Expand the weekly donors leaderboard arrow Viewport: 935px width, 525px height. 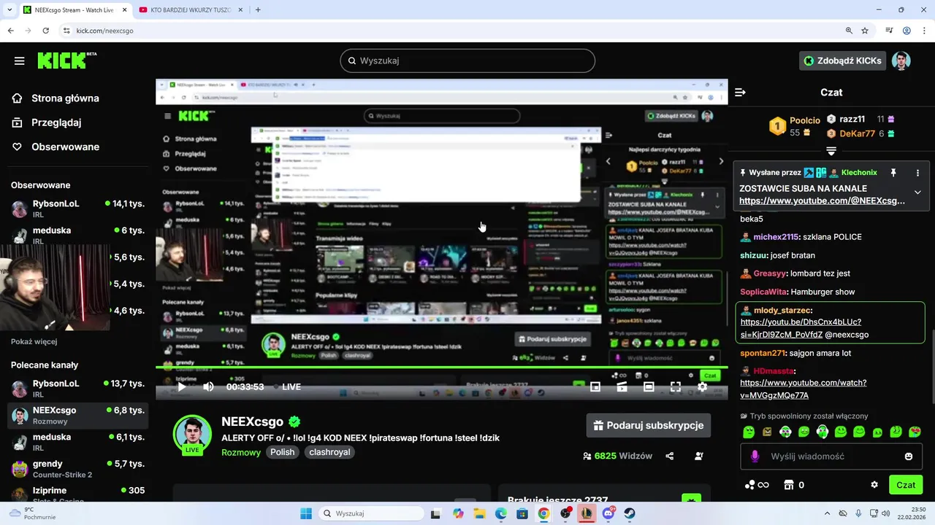(x=831, y=151)
